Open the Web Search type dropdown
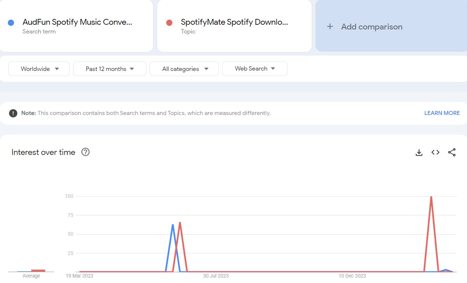Viewport: 467px width, 283px height. 255,69
